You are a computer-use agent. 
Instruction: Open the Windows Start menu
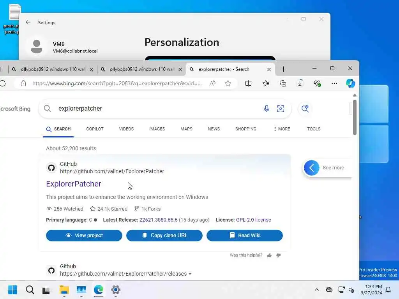point(13,290)
